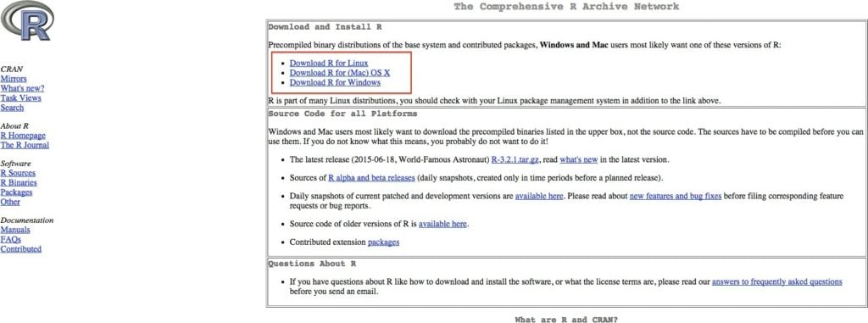Viewport: 868px width, 323px height.
Task: Open The R Journal link
Action: click(25, 145)
